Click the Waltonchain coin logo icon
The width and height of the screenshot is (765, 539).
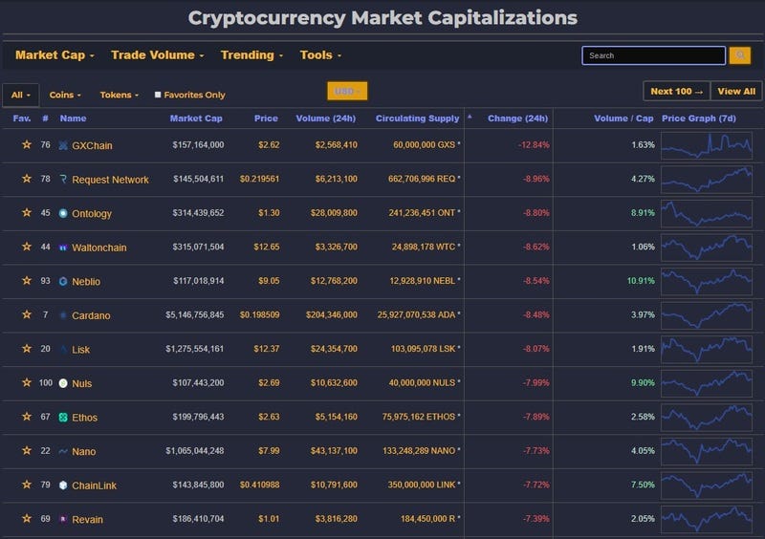click(63, 248)
